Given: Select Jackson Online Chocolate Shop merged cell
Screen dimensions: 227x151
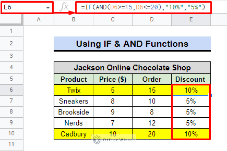Looking at the screenshot, I should pos(132,68).
